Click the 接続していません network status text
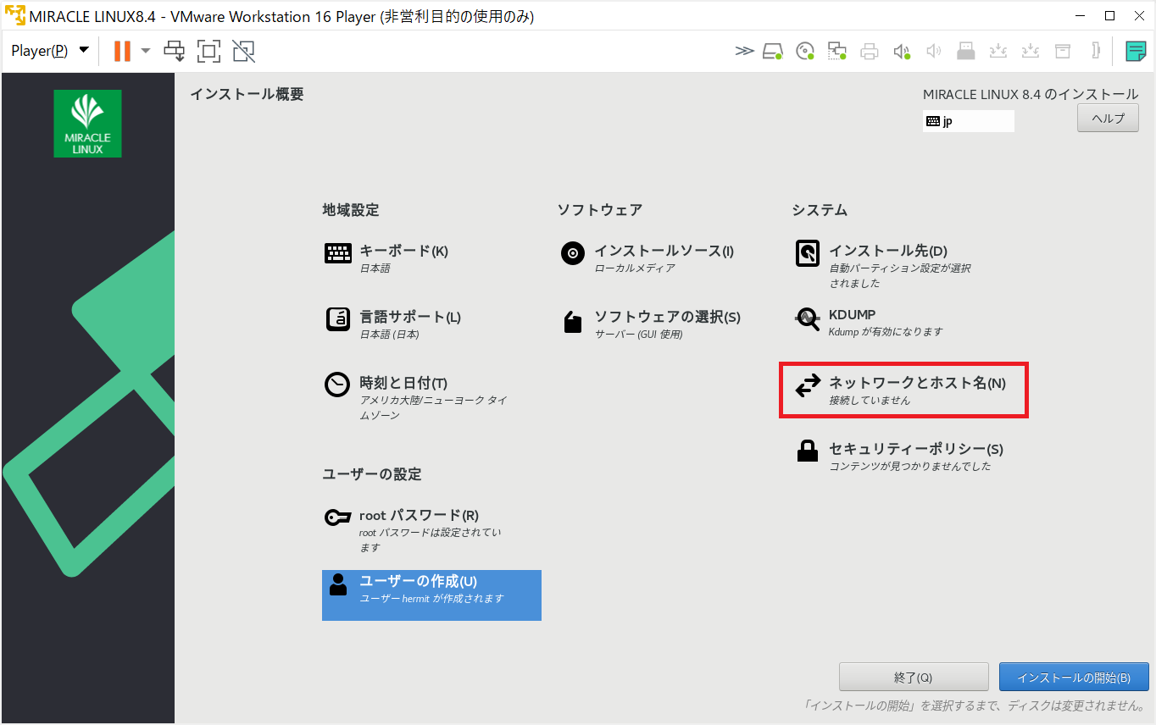 (x=870, y=401)
